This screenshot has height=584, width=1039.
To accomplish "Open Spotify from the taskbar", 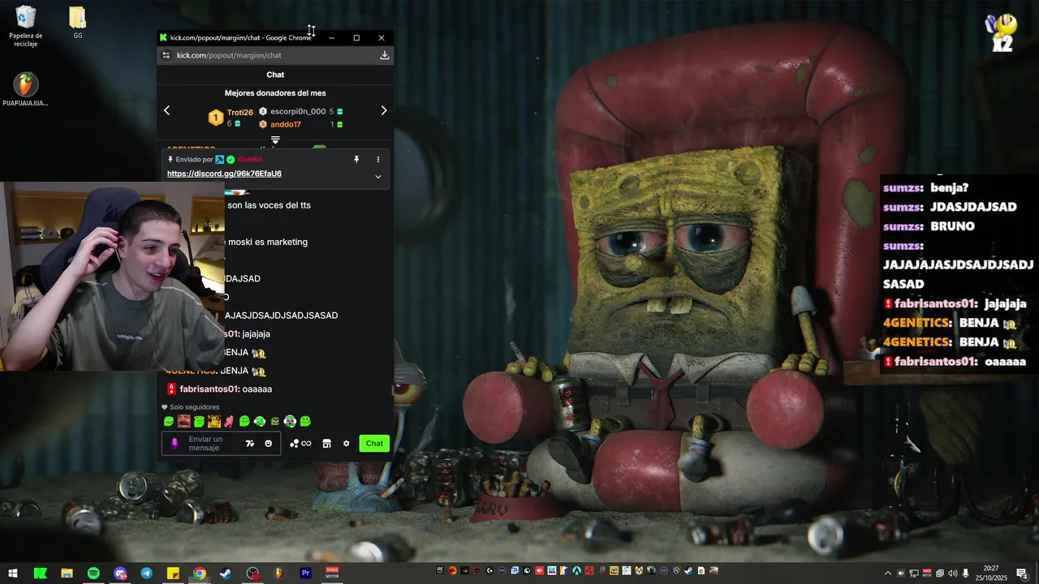I will (93, 573).
